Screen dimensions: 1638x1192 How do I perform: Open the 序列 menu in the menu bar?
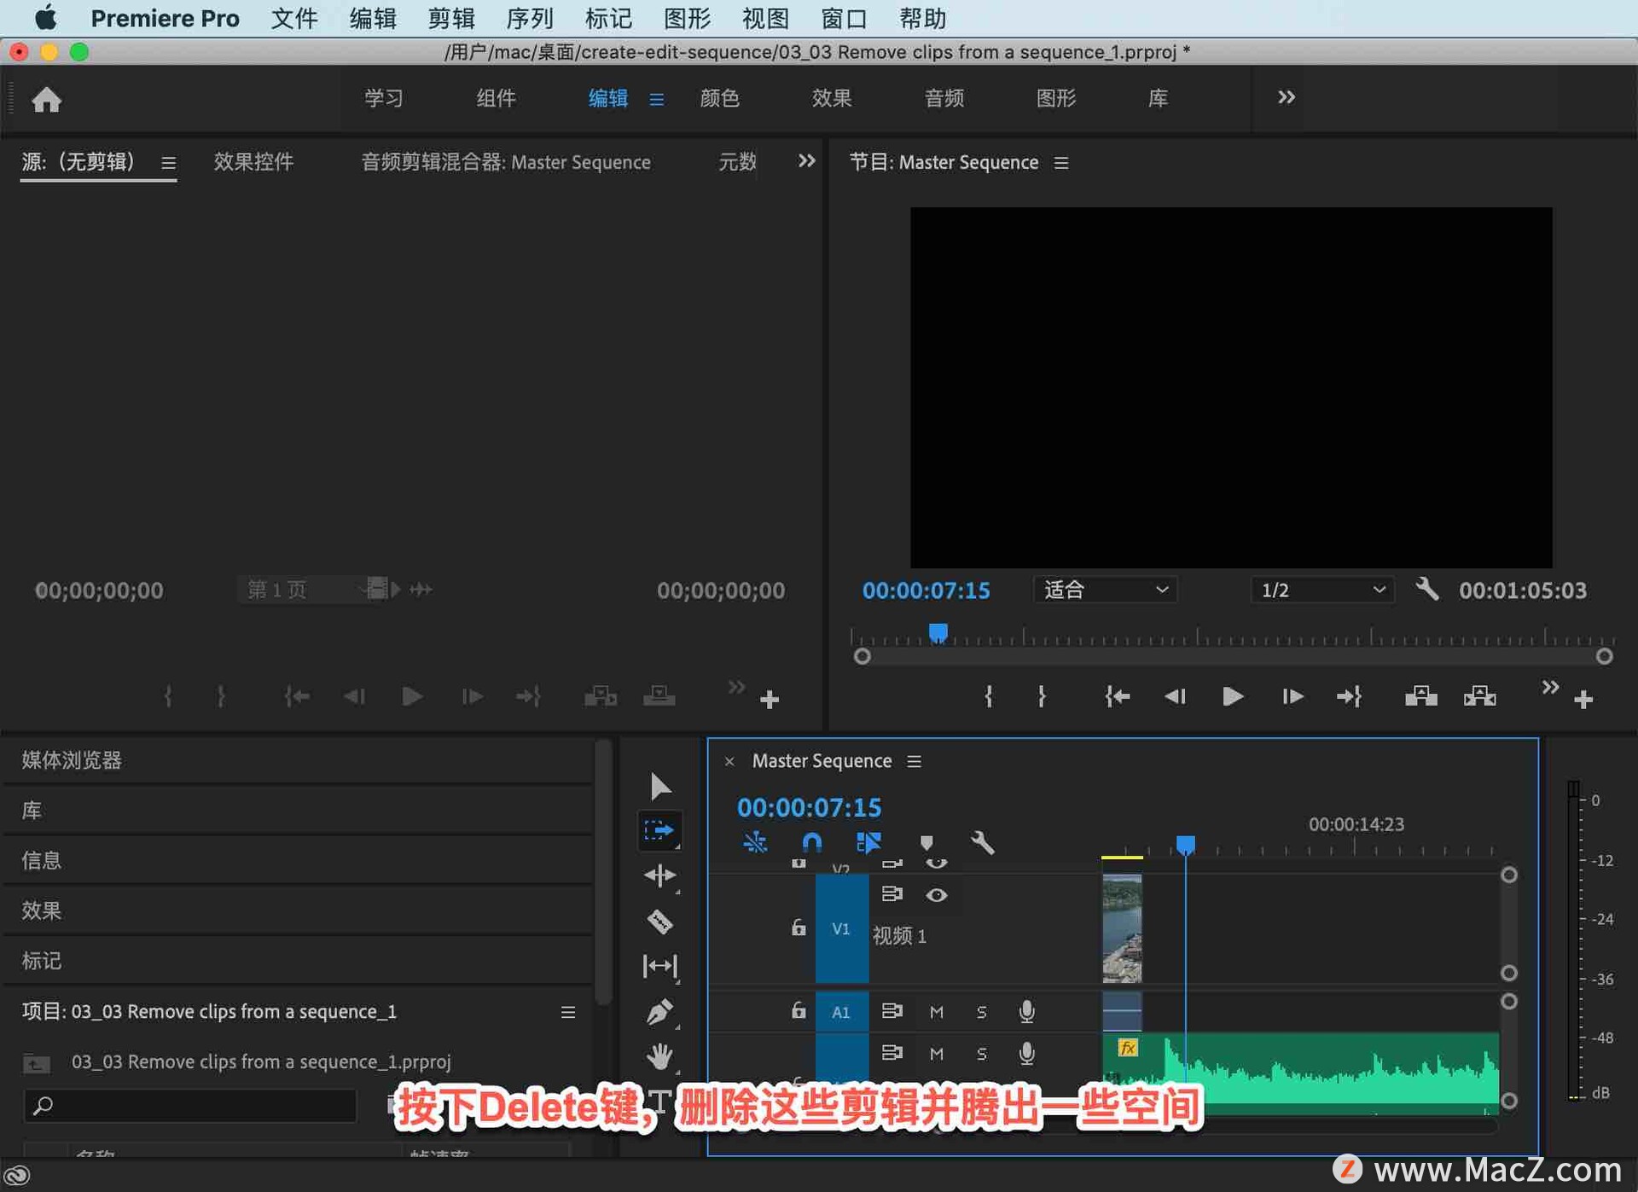coord(530,18)
